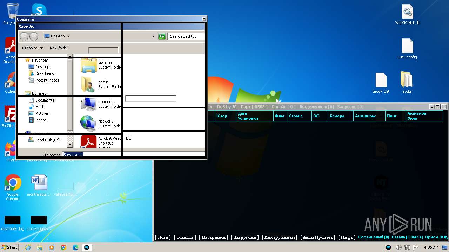Select Desktop under Favorites
Screen dimensions: 449x252
pyautogui.click(x=42, y=67)
